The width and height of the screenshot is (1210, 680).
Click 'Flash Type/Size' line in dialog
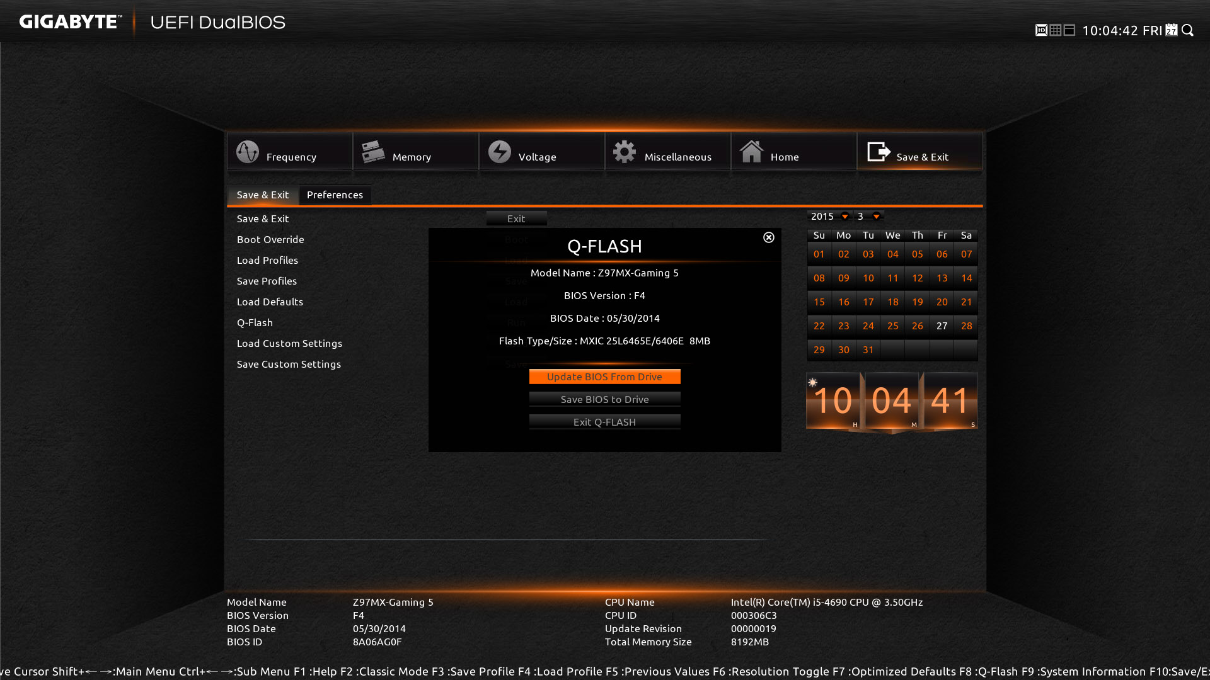[x=605, y=341]
